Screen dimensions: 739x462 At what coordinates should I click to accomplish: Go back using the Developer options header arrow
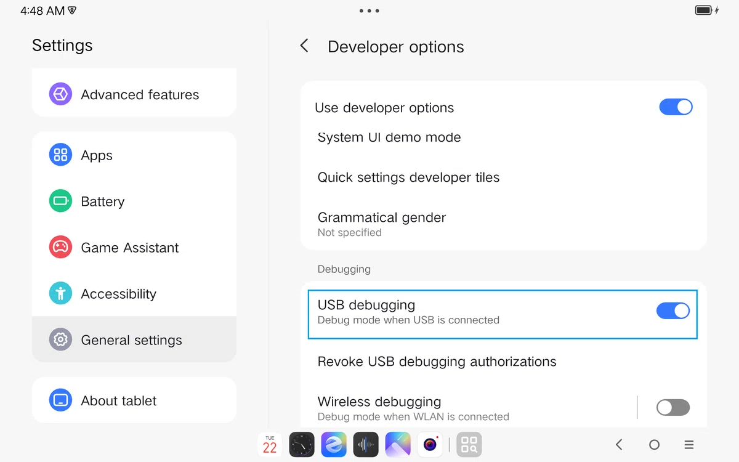(304, 46)
